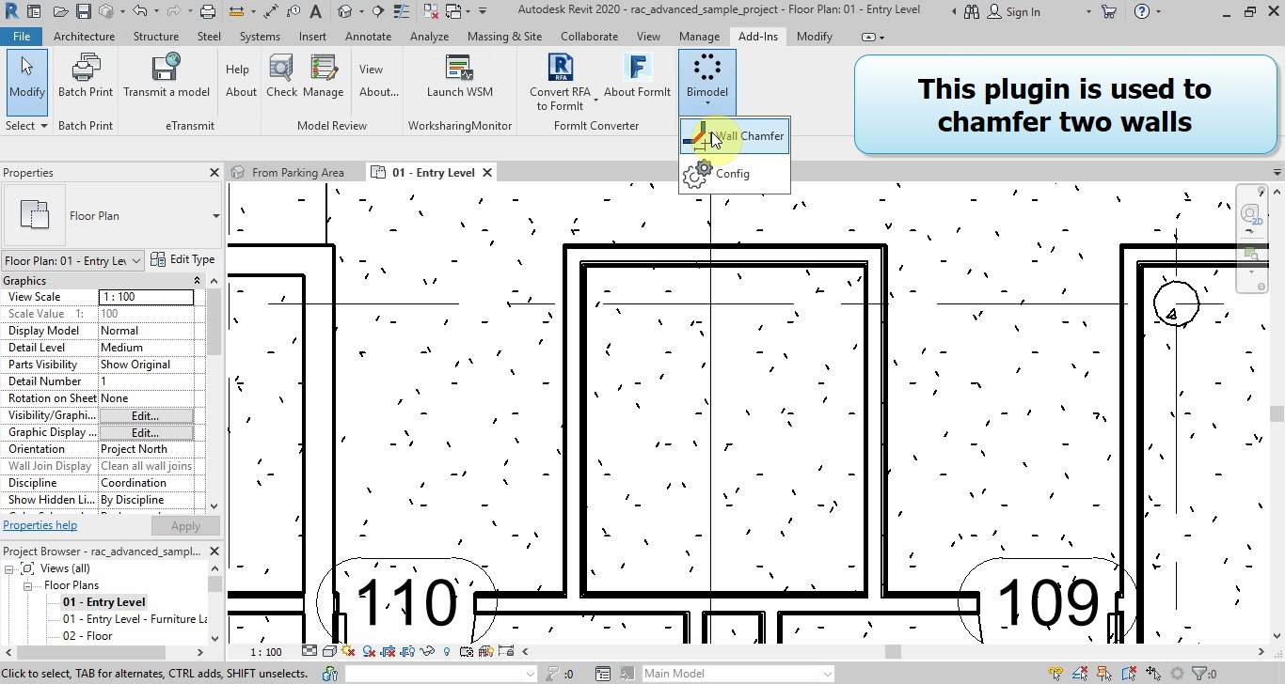This screenshot has height=684, width=1285.
Task: Toggle Select Links icon in status bar
Action: [1056, 674]
